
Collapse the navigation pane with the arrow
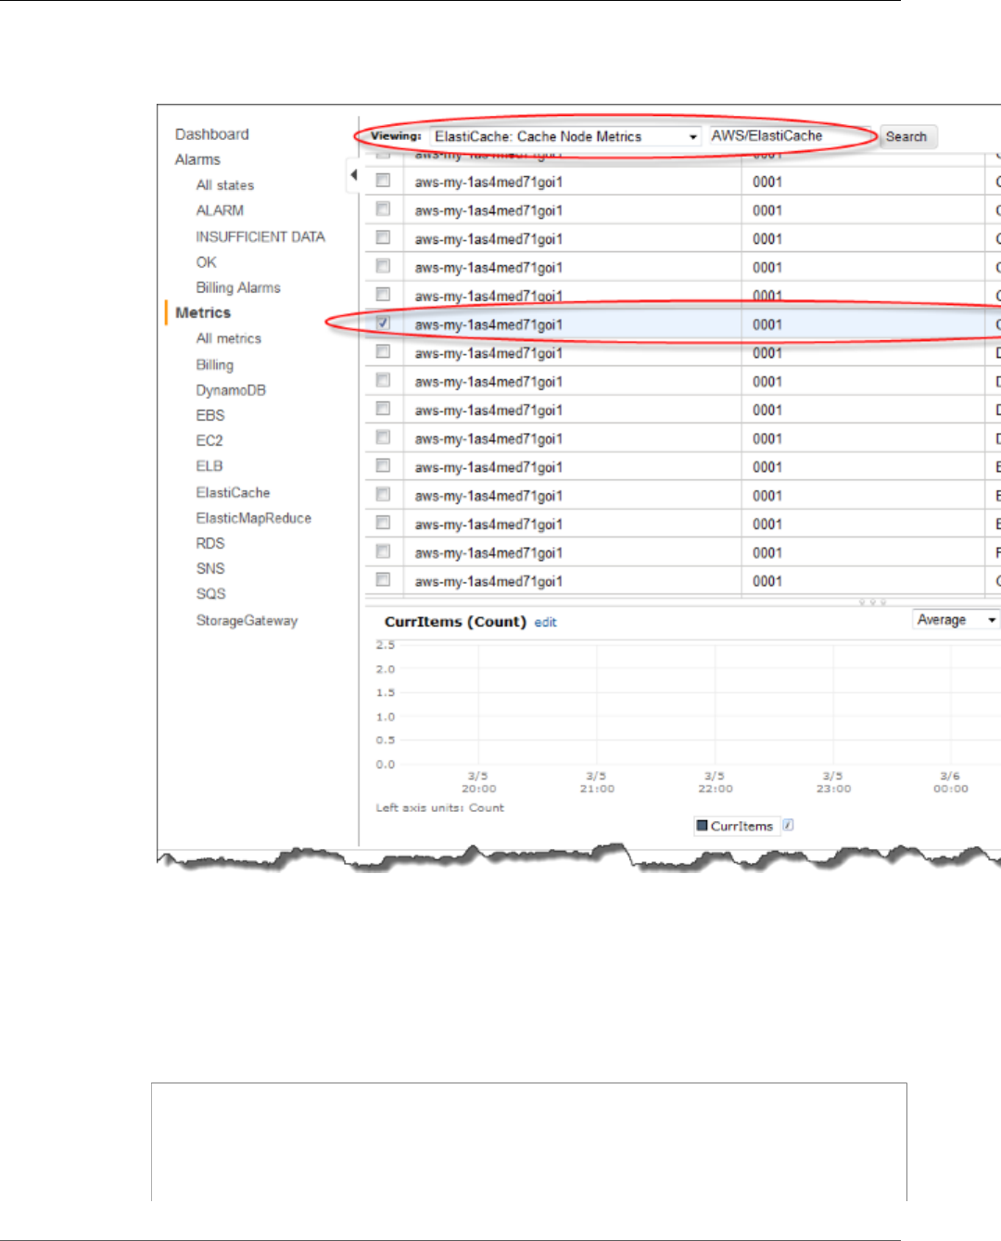(354, 174)
